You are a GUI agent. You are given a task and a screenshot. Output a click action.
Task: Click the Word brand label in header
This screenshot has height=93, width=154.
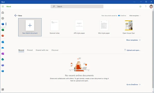point(9,6)
